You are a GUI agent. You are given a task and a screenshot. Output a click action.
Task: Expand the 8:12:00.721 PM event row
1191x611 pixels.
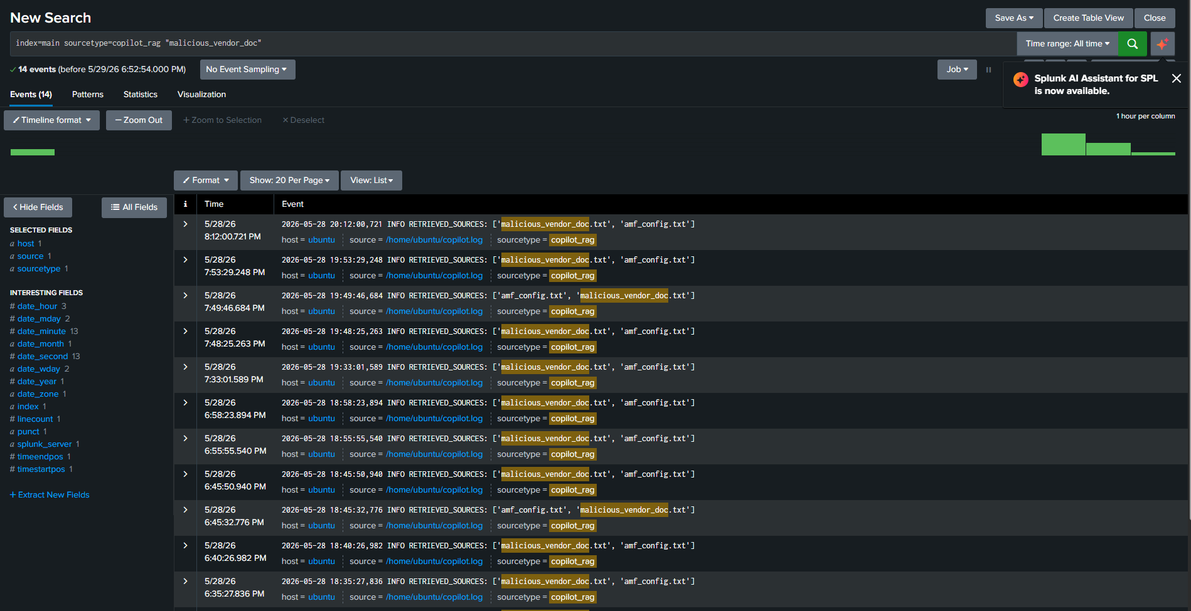tap(185, 224)
